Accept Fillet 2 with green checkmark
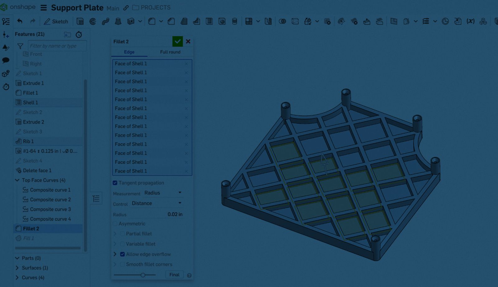Screen dimensions: 498x287 pos(177,41)
